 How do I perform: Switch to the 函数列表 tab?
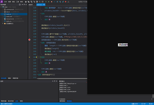click(16, 78)
